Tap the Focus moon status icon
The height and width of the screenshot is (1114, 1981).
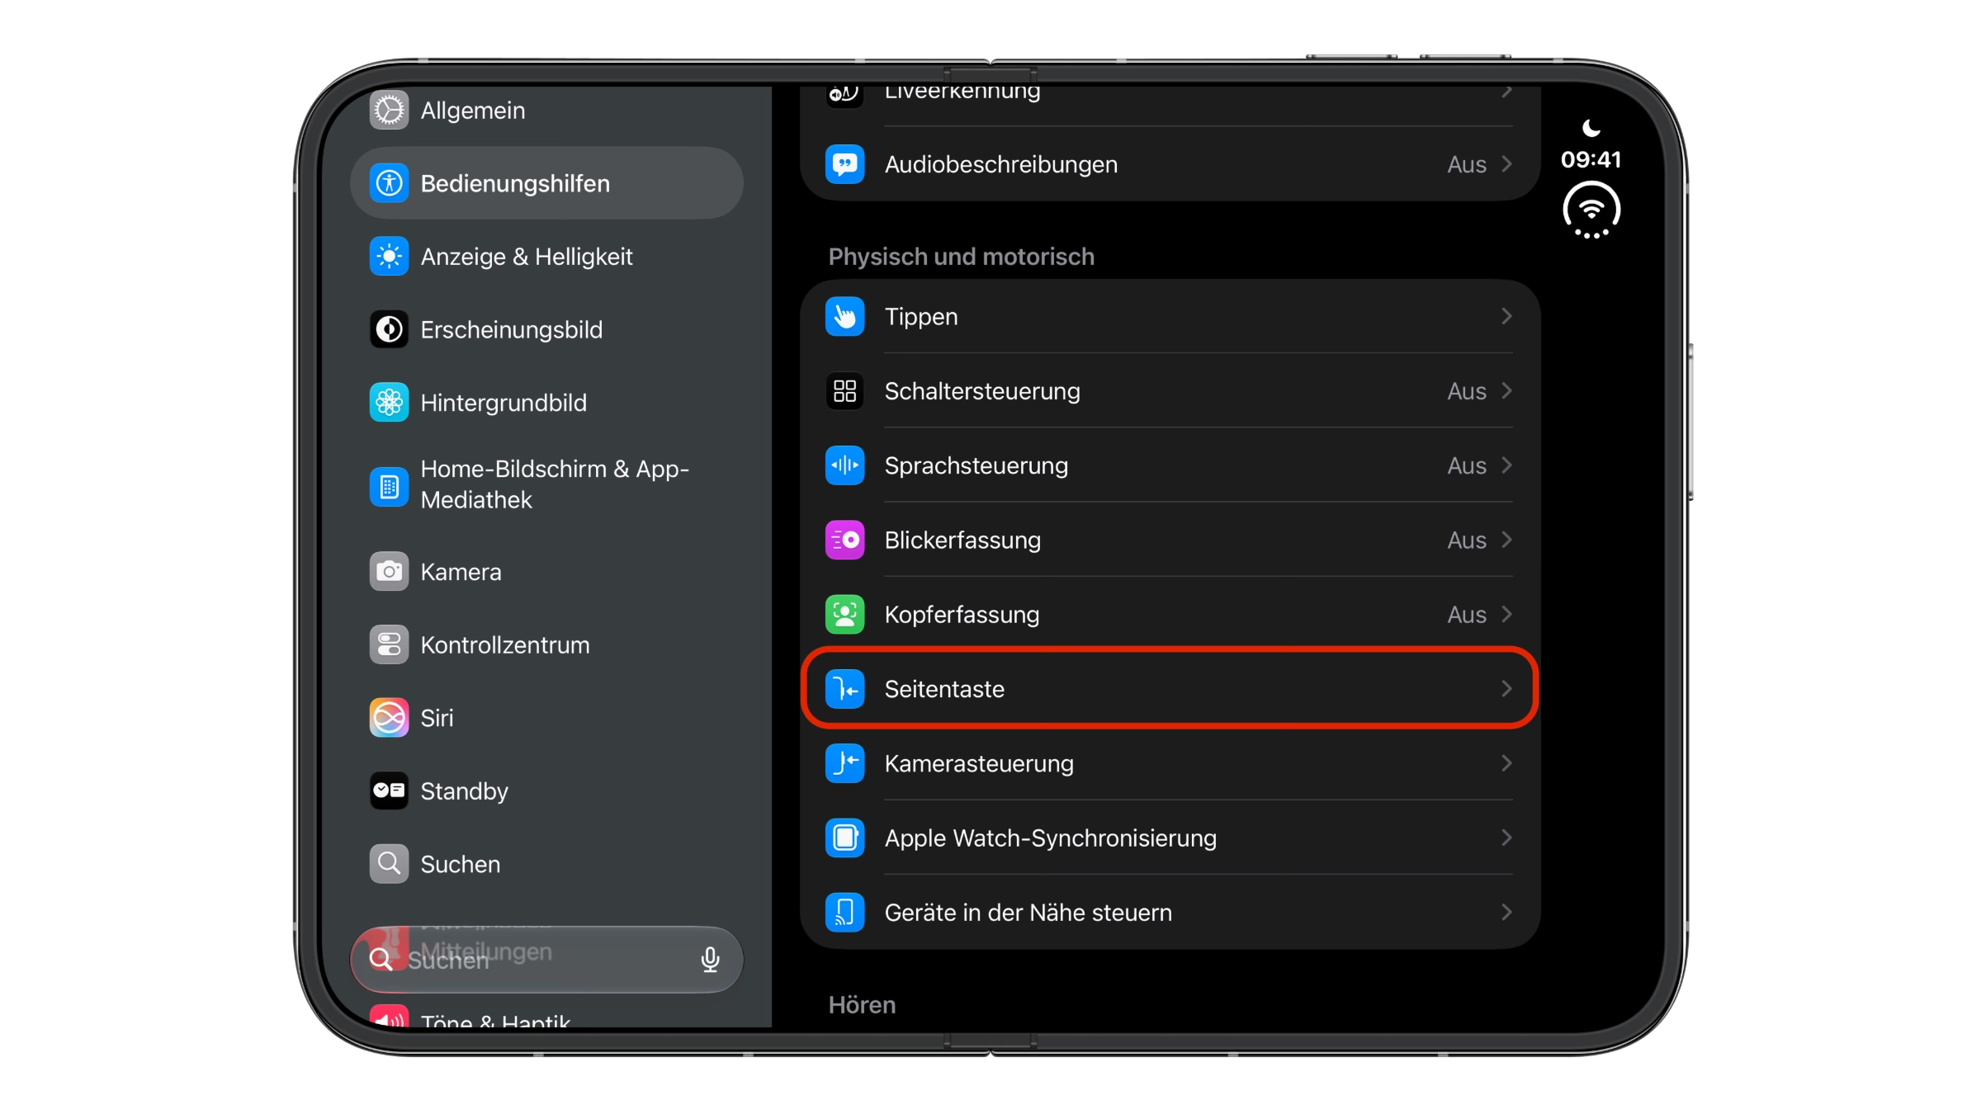tap(1591, 128)
